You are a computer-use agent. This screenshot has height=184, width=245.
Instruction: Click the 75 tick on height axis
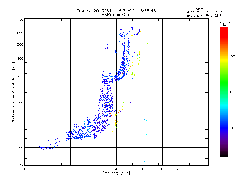[x=21, y=164]
